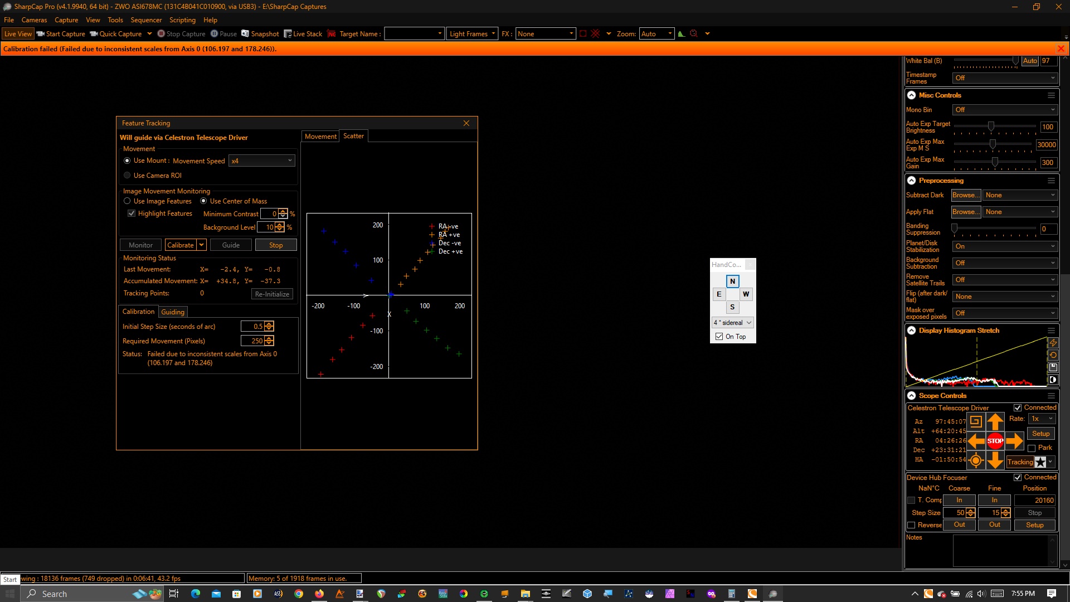Toggle the Celestron Telescope Driver Connected checkbox

1018,408
